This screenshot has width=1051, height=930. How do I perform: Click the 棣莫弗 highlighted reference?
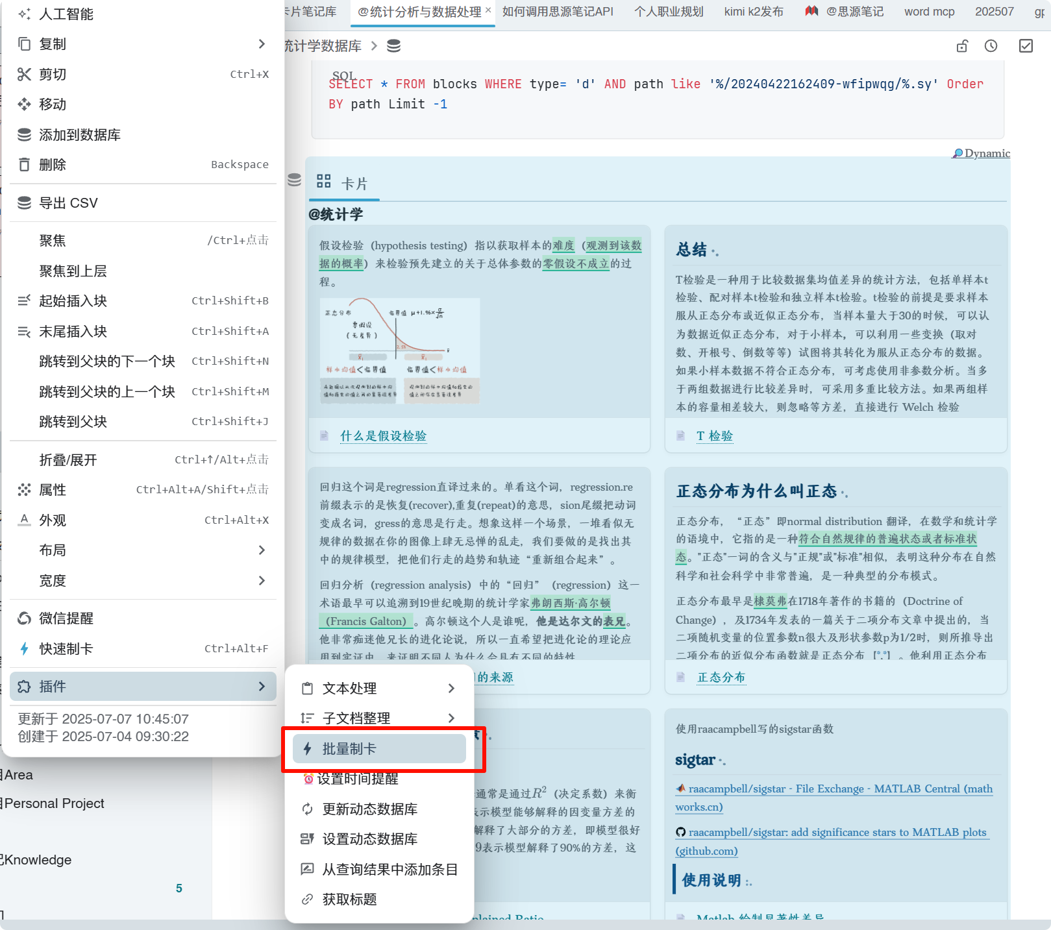click(770, 601)
